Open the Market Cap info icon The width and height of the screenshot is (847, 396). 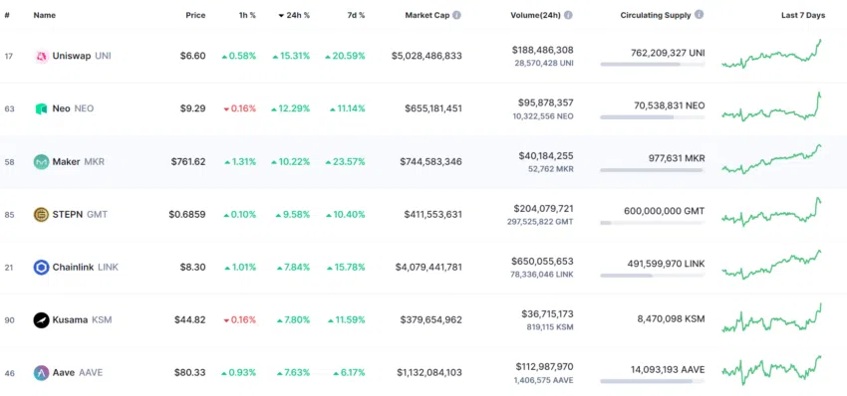457,15
